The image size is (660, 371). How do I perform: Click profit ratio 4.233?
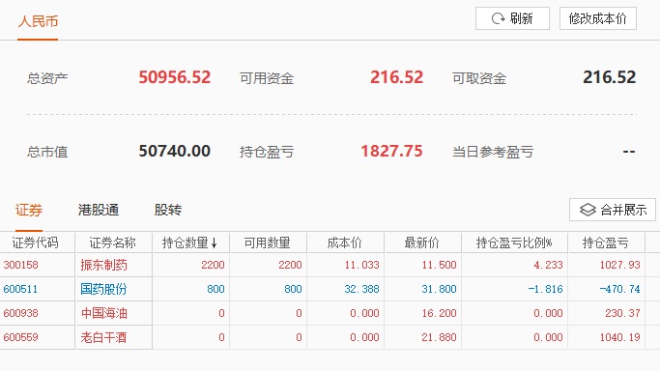[x=548, y=265]
